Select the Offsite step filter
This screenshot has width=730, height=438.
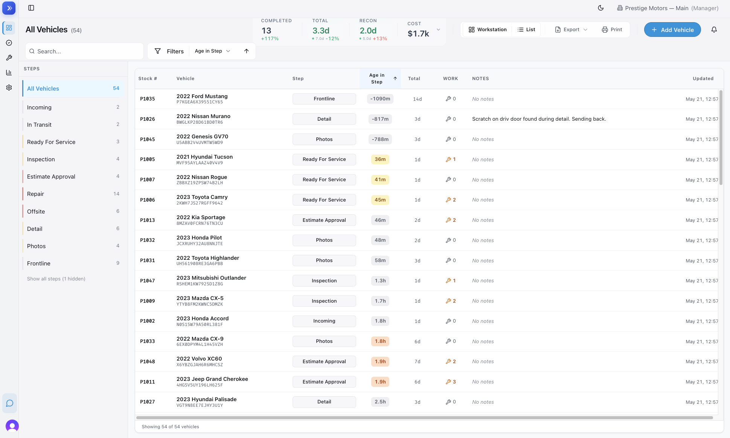pos(73,212)
